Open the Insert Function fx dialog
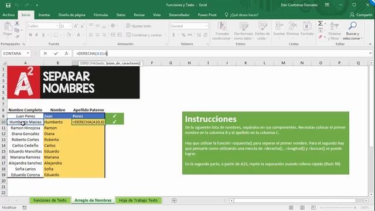This screenshot has width=375, height=211. pyautogui.click(x=66, y=53)
